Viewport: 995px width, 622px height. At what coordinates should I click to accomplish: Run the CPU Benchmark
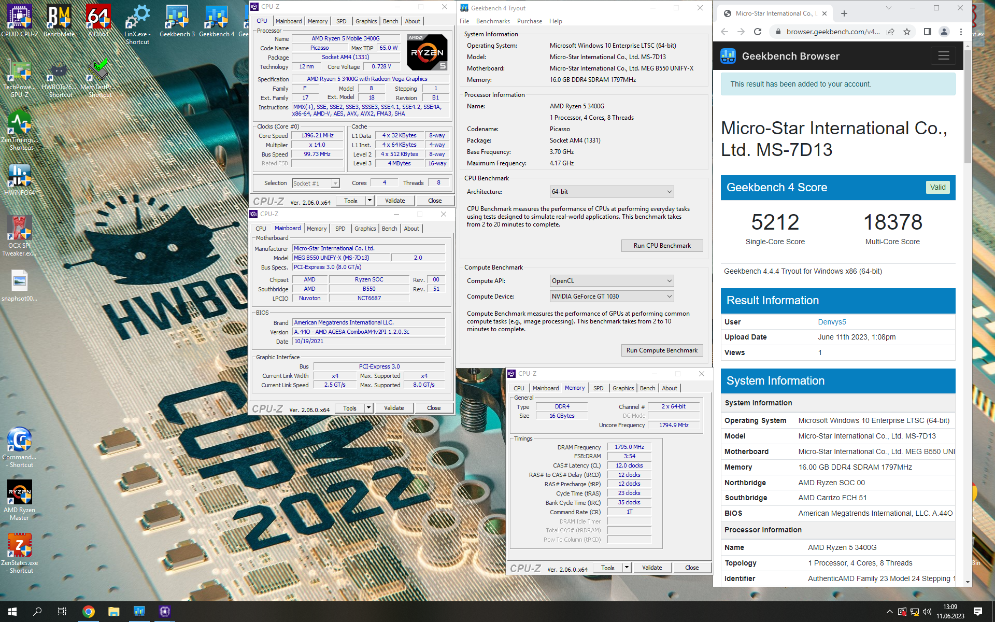click(x=662, y=246)
